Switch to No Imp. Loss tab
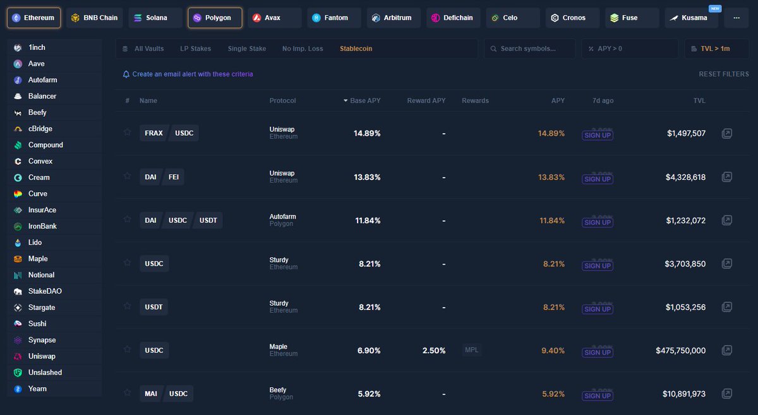Image resolution: width=758 pixels, height=415 pixels. pyautogui.click(x=303, y=49)
